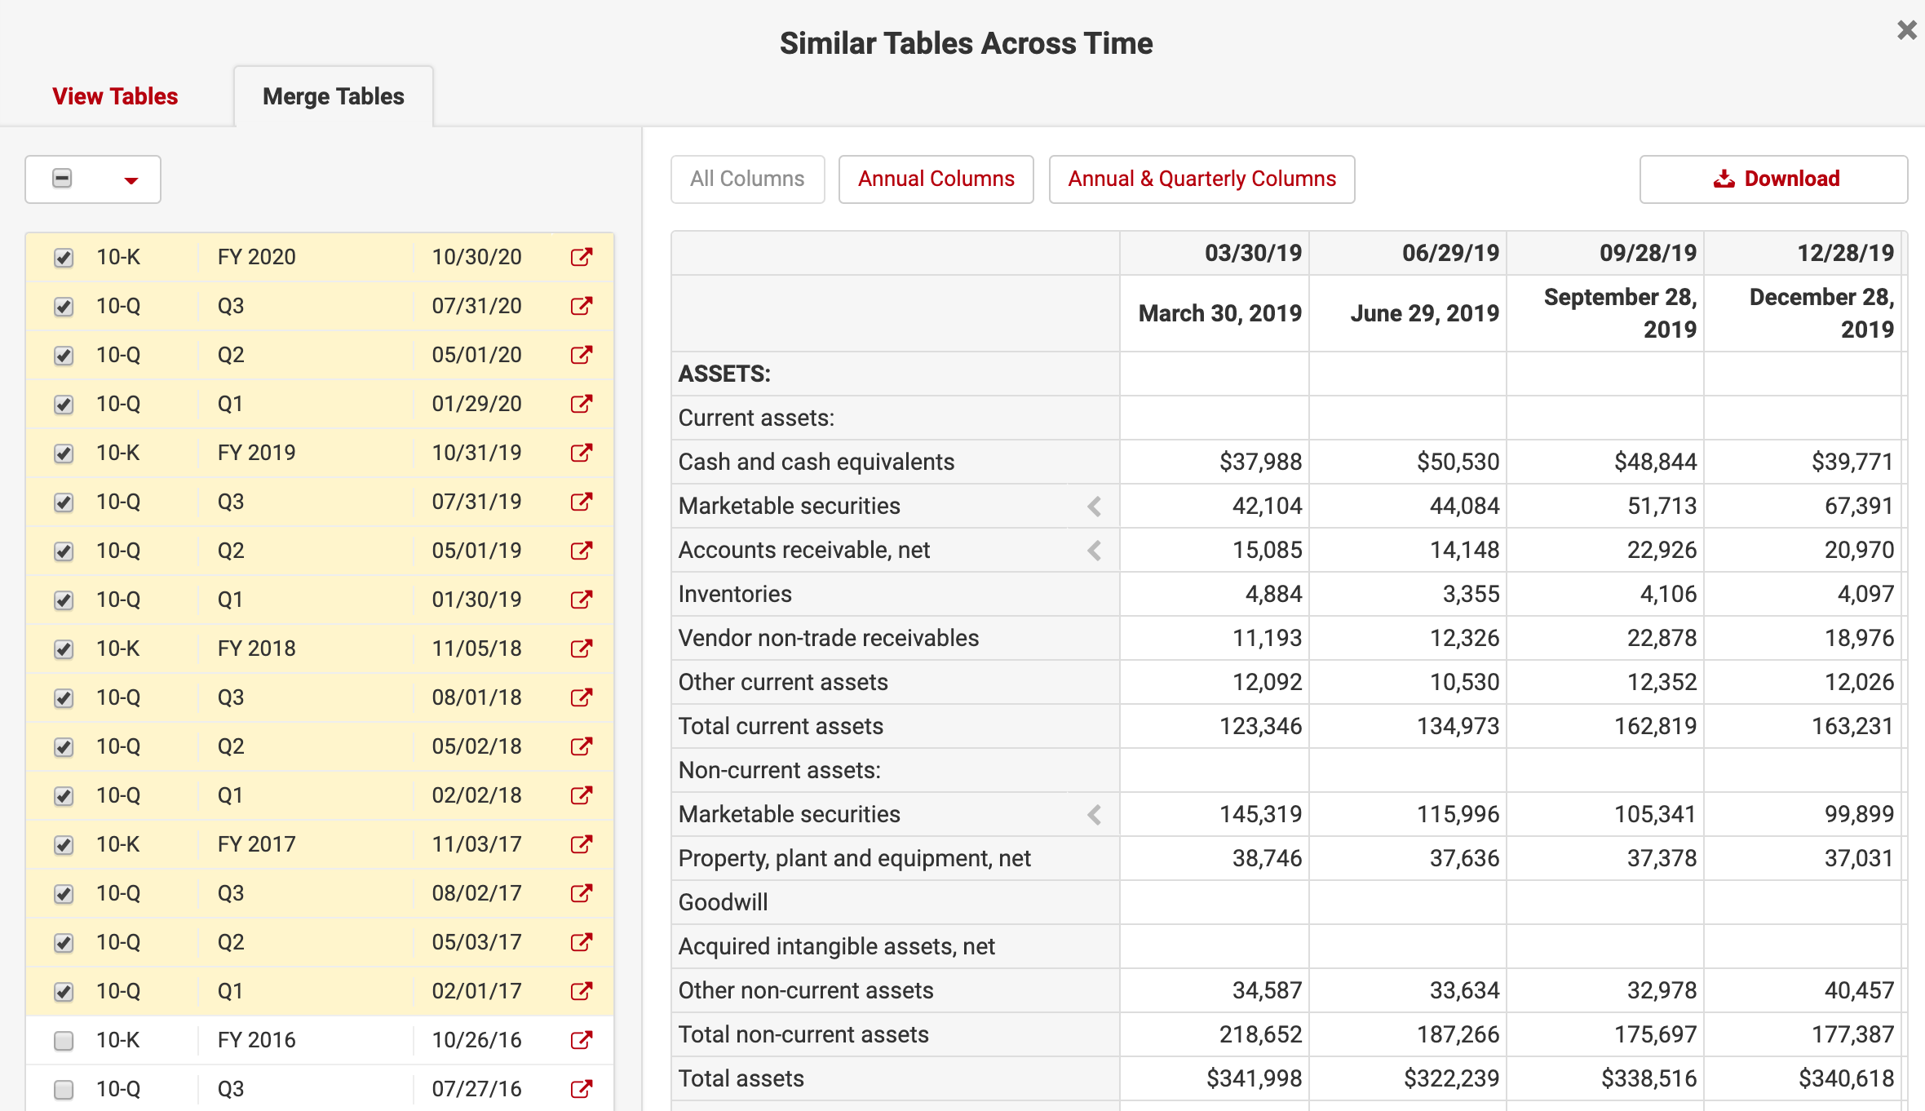Click the All Columns filter button
The width and height of the screenshot is (1925, 1111).
(x=747, y=179)
